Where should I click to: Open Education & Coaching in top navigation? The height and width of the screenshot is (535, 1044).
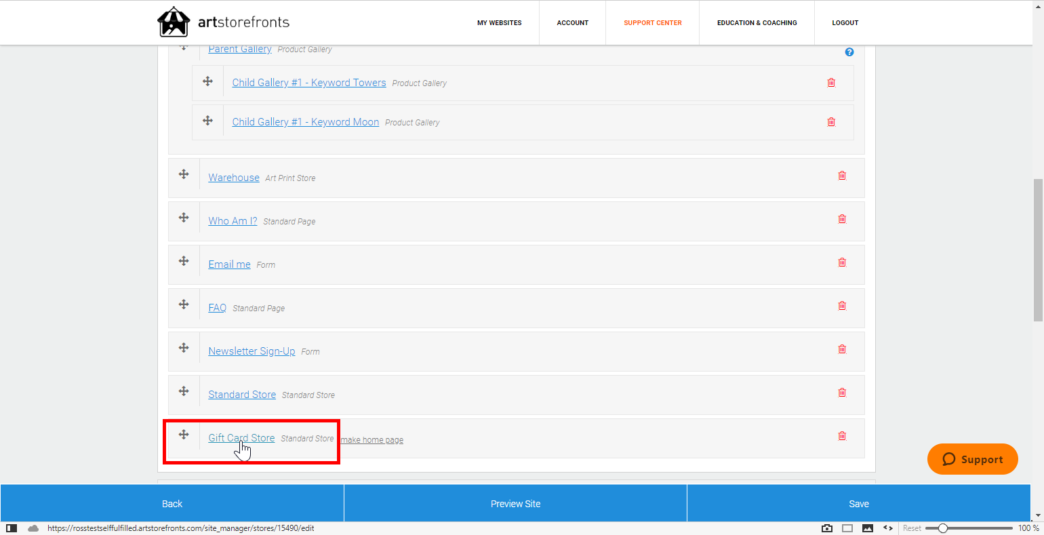757,23
